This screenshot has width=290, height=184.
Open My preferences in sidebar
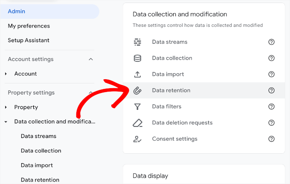[29, 26]
